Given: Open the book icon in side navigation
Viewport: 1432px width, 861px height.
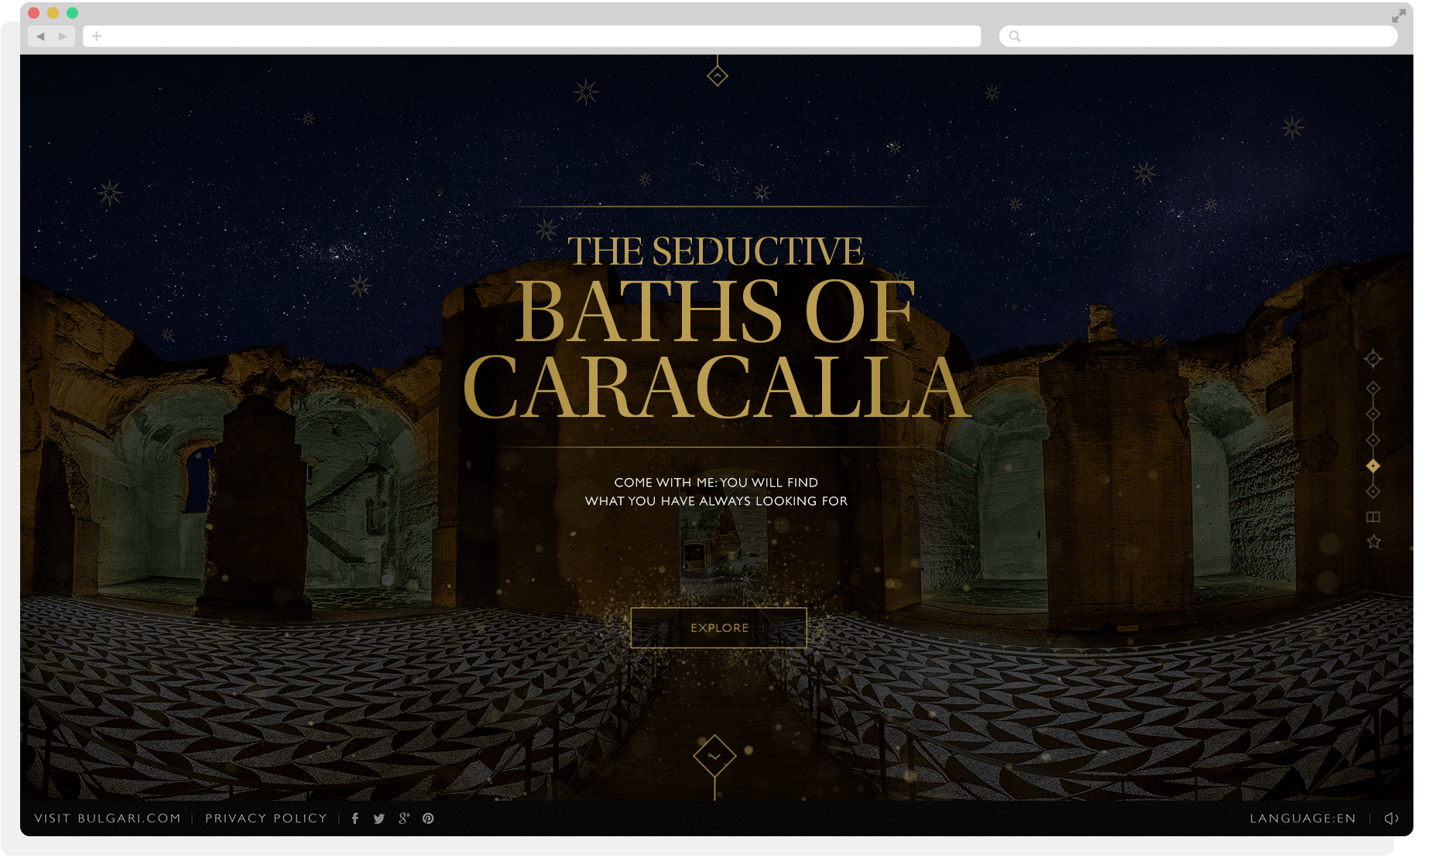Looking at the screenshot, I should point(1372,517).
